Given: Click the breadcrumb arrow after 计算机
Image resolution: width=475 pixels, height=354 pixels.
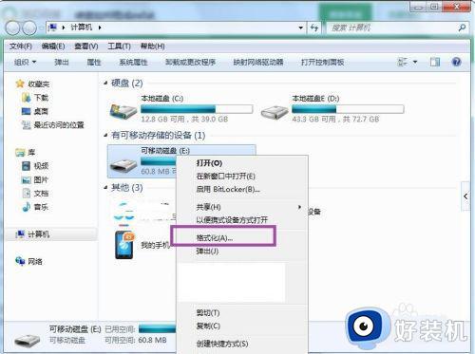Looking at the screenshot, I should (x=100, y=28).
